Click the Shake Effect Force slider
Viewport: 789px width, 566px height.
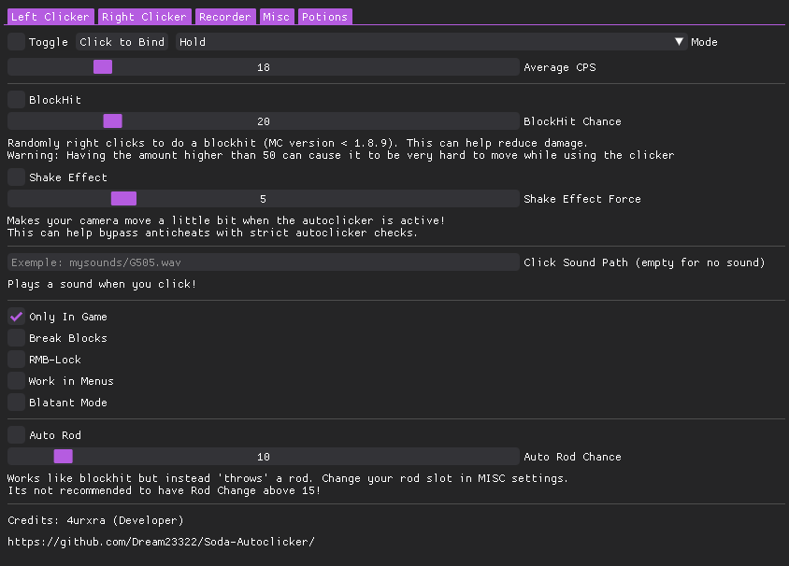[263, 199]
